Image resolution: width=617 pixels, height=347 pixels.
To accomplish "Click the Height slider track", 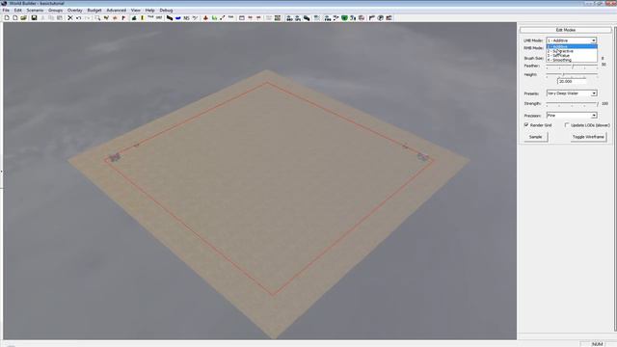I will pyautogui.click(x=572, y=74).
